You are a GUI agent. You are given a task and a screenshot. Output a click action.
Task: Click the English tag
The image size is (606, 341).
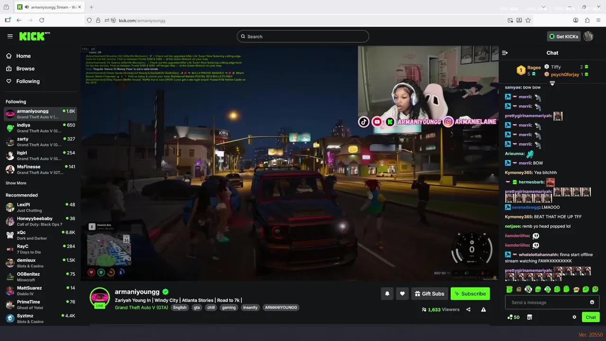[x=180, y=308]
